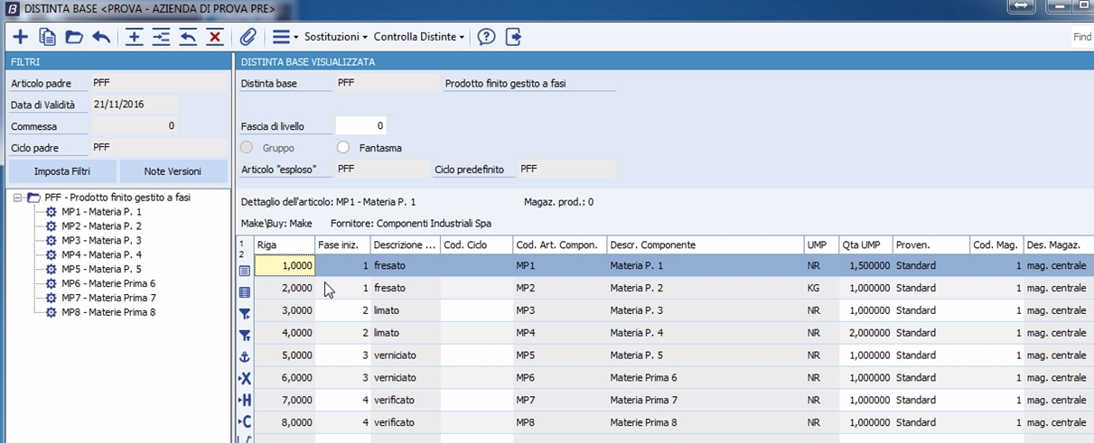Select MP6 - Materie Prima 6 in tree
The height and width of the screenshot is (443, 1094).
[x=108, y=283]
